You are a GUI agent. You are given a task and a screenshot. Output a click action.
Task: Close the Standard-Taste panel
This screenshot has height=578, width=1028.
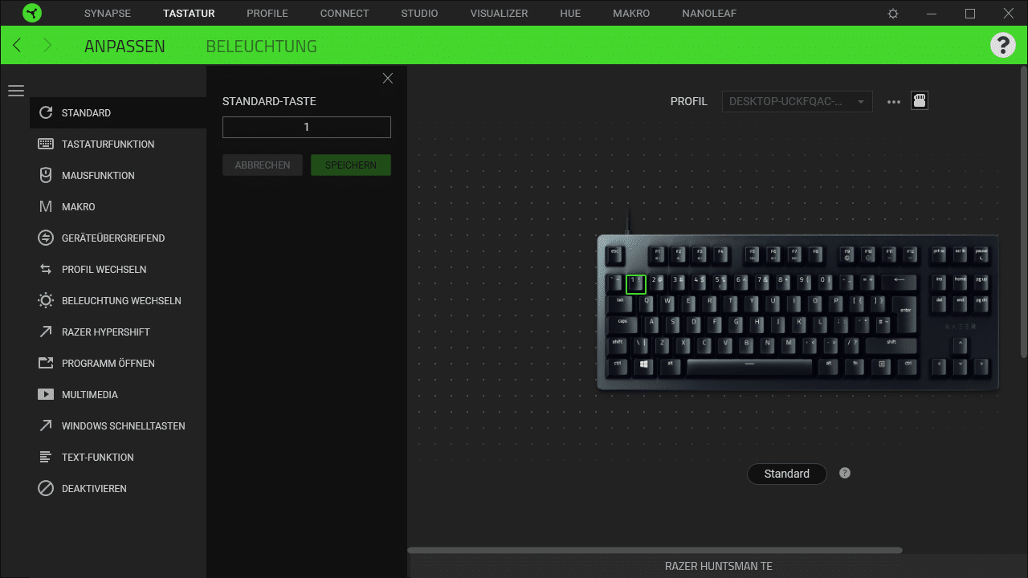tap(388, 78)
